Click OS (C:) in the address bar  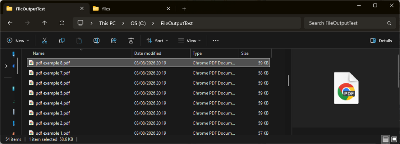click(138, 23)
